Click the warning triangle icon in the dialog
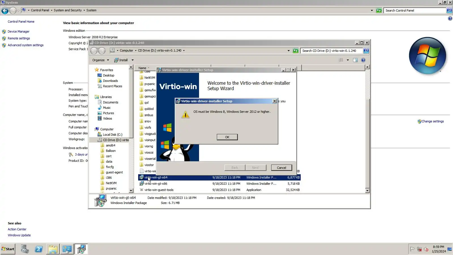 pyautogui.click(x=185, y=114)
